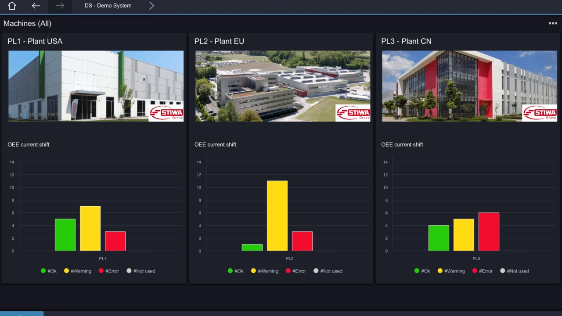
Task: Toggle #Warning legend in PL3 chart
Action: (451, 271)
